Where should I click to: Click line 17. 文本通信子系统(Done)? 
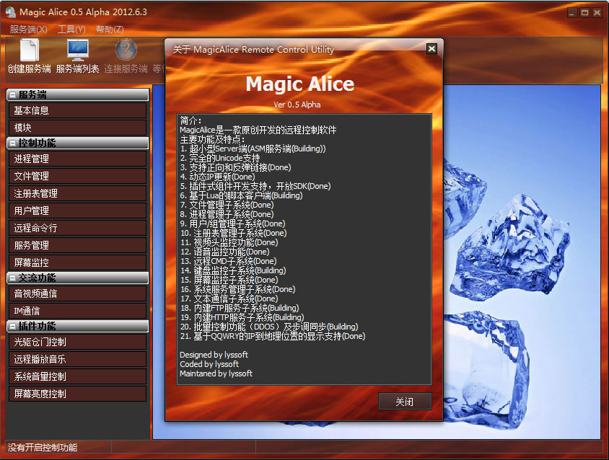click(229, 298)
